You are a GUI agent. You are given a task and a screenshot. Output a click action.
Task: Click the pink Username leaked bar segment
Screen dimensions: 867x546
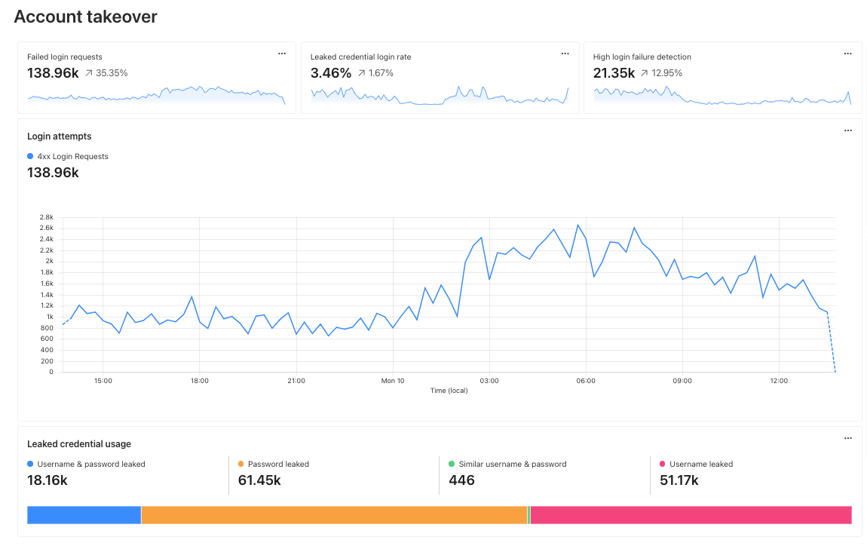[691, 515]
